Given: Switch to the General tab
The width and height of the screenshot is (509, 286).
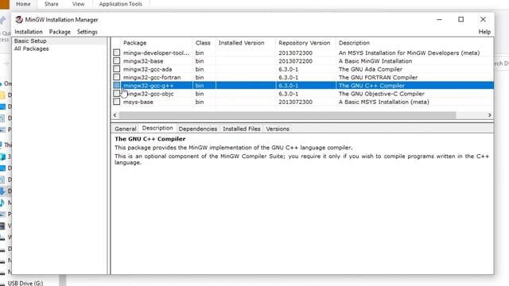Looking at the screenshot, I should pyautogui.click(x=126, y=129).
